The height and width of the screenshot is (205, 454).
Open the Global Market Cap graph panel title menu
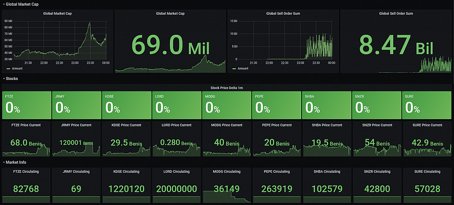[57, 13]
